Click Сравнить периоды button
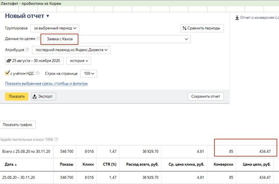Viewport: 279px width, 184px height. [x=202, y=28]
